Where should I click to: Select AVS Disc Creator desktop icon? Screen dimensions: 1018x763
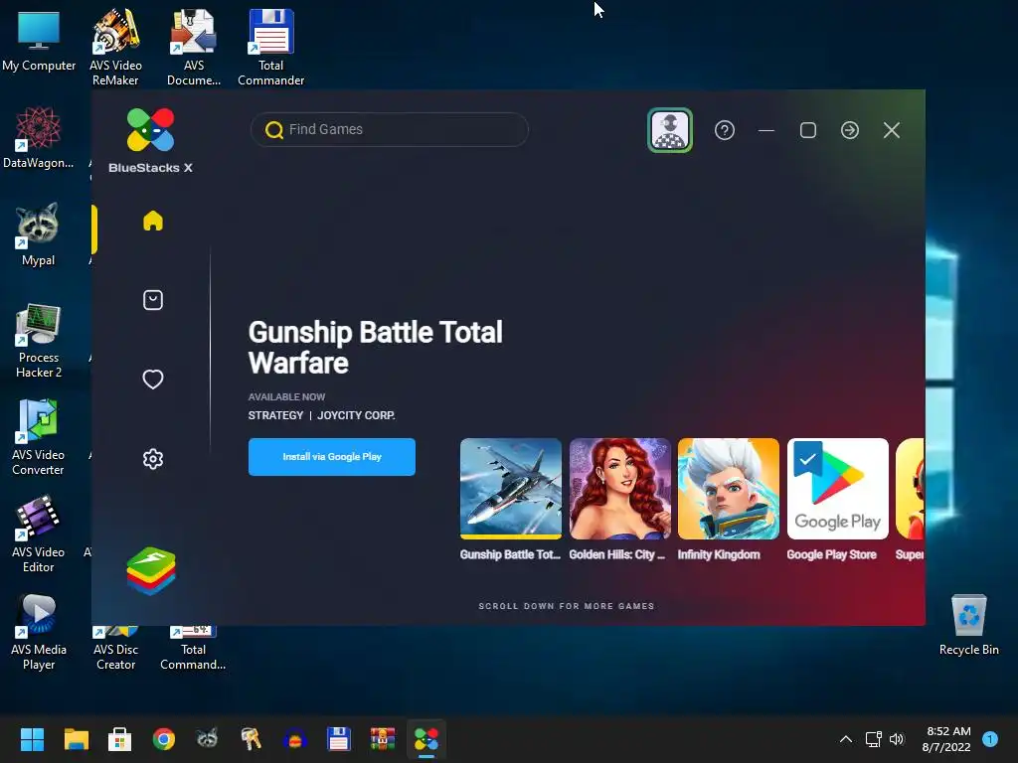[x=115, y=648]
